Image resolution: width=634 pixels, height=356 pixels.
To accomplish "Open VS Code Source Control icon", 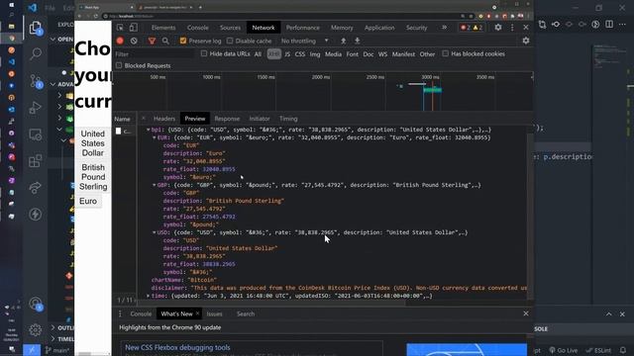I will coord(36,81).
